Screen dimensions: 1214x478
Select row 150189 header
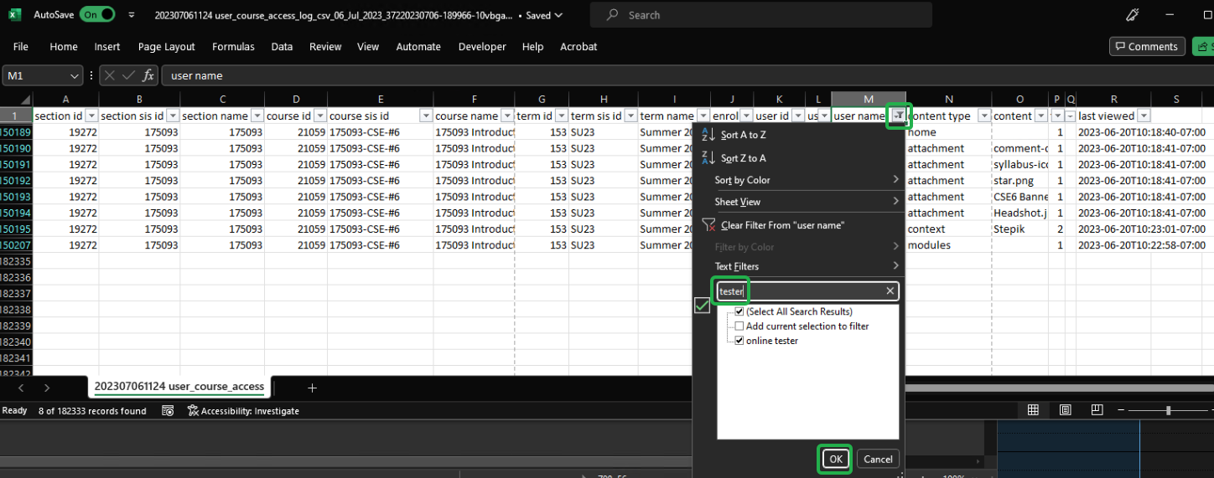16,132
